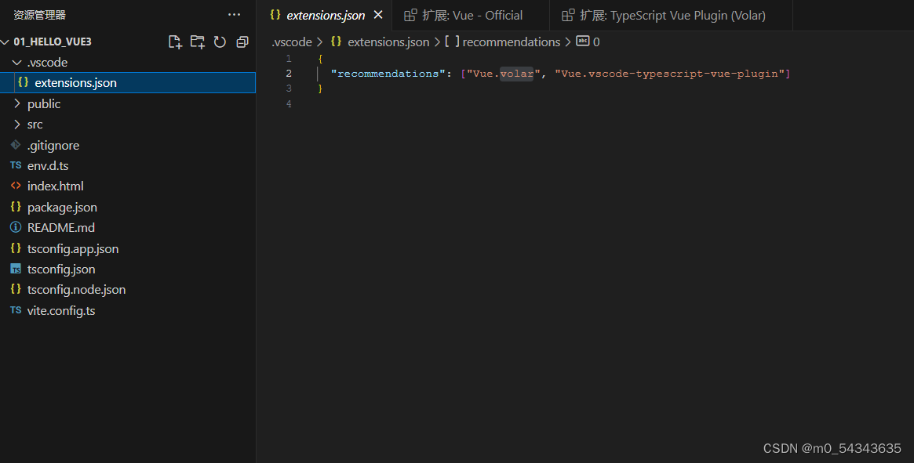Image resolution: width=914 pixels, height=463 pixels.
Task: Refresh the explorer file list
Action: click(x=220, y=42)
